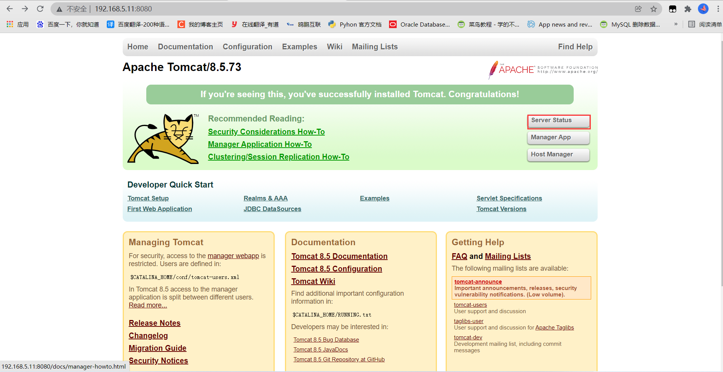Open Examples link in Developer Quick Start
Viewport: 723px width, 372px height.
(x=375, y=198)
